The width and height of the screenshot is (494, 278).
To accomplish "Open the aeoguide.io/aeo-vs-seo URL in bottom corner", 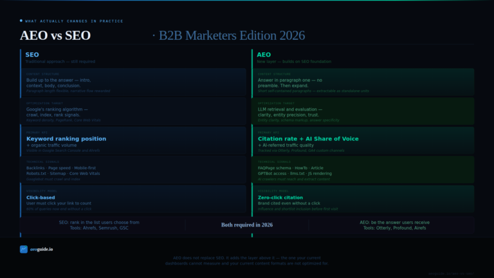I will coord(451,273).
